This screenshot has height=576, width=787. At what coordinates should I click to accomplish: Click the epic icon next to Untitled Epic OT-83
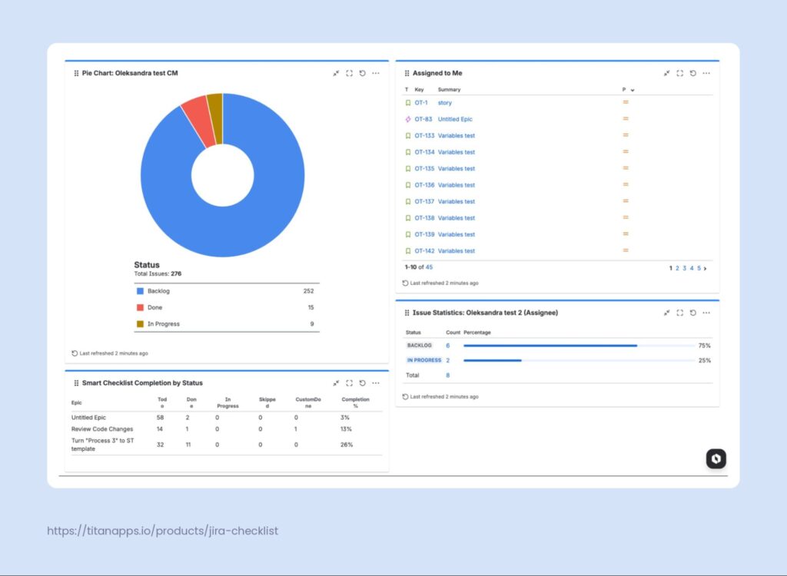(x=407, y=119)
